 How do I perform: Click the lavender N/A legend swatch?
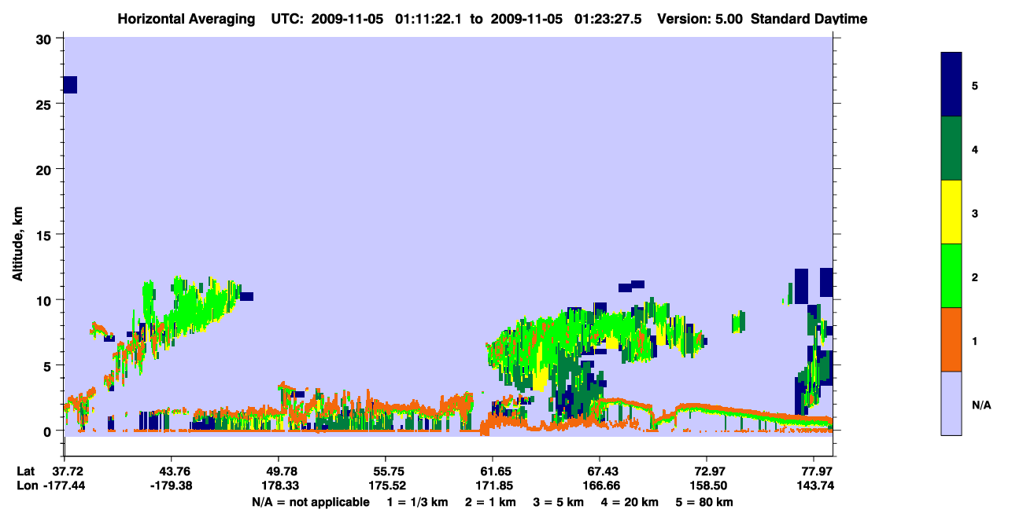951,403
